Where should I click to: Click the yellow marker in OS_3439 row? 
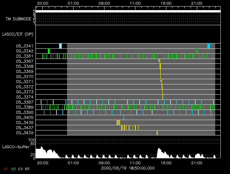[x=157, y=132]
